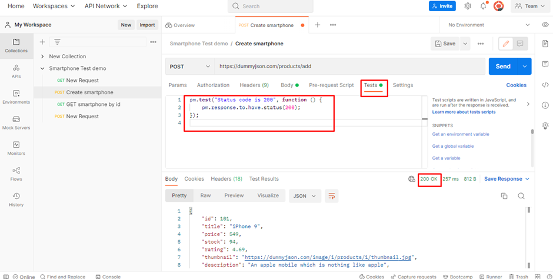Copy the response body with the copy icon

coord(504,196)
